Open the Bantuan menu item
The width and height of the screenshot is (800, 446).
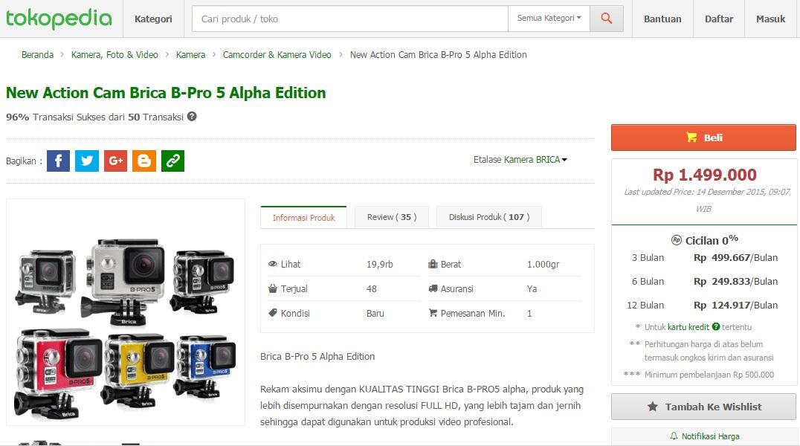pyautogui.click(x=662, y=19)
